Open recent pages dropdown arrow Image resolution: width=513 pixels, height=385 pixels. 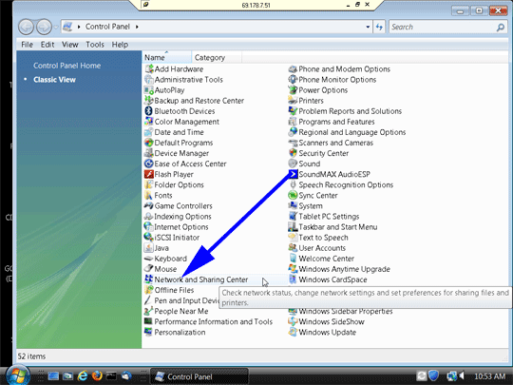(56, 27)
